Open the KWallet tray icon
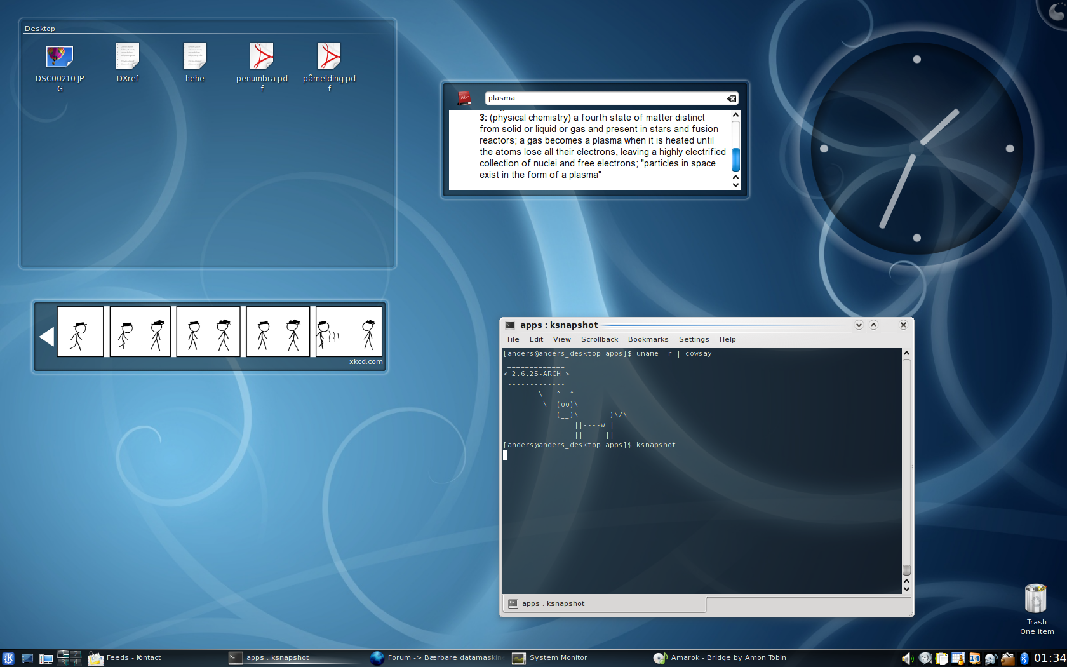The height and width of the screenshot is (667, 1067). [x=1008, y=659]
